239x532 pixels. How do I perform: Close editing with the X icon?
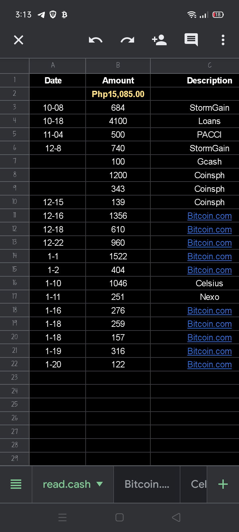19,40
